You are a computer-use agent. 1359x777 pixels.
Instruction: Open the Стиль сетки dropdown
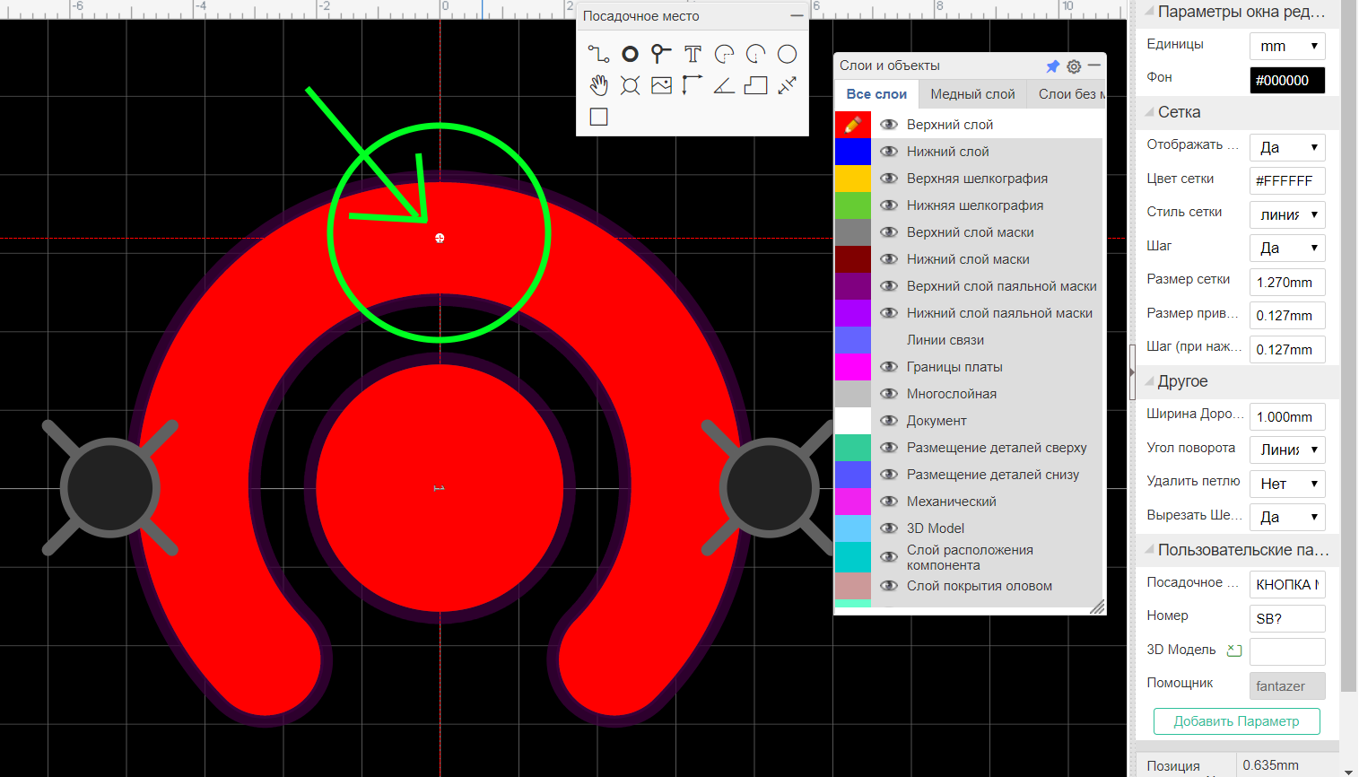[x=1287, y=214]
